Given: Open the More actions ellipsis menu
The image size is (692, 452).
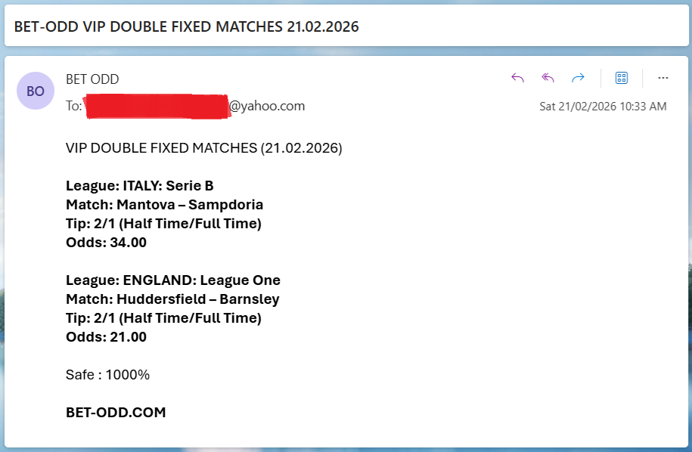Looking at the screenshot, I should click(663, 78).
